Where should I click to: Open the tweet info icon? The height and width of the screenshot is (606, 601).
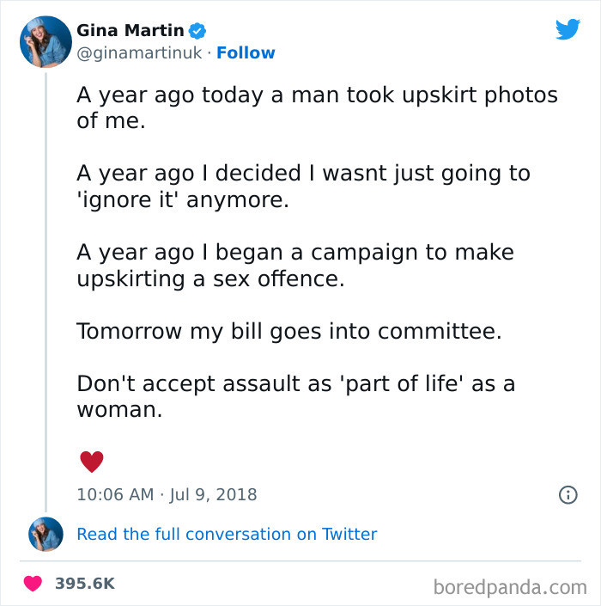coord(568,494)
